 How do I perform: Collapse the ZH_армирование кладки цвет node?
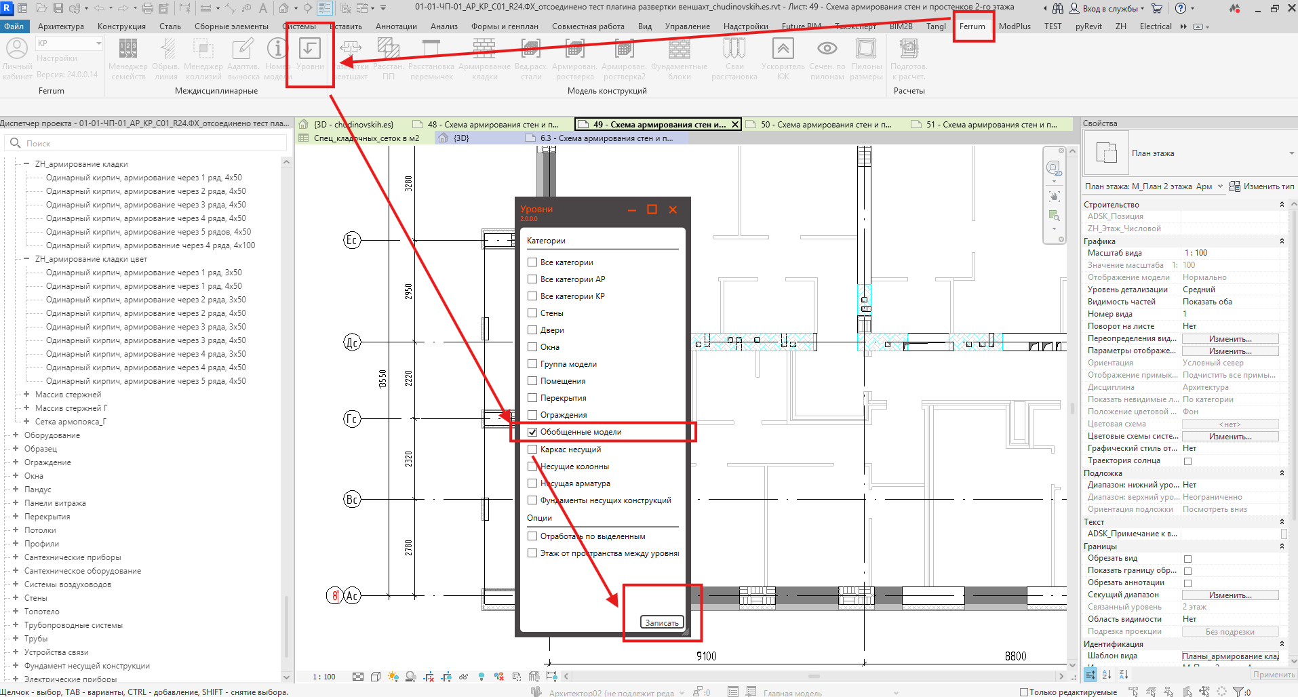[26, 259]
